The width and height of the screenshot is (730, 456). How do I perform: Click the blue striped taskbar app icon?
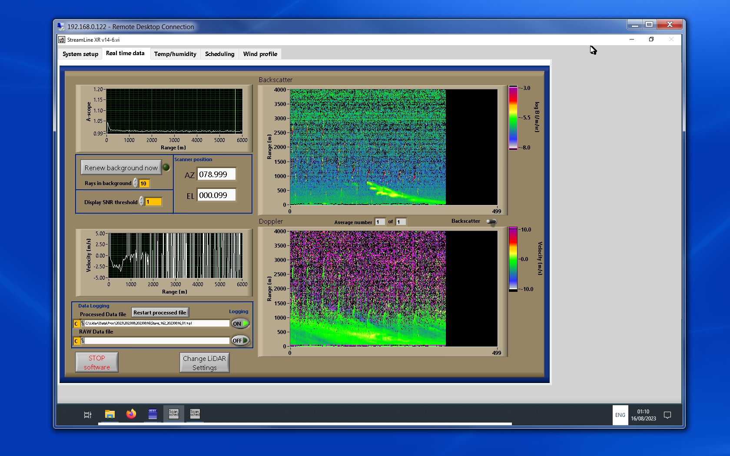153,414
